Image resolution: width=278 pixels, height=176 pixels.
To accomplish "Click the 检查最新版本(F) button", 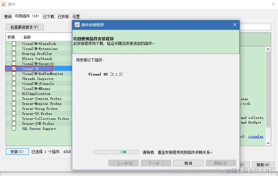I will click(x=25, y=27).
